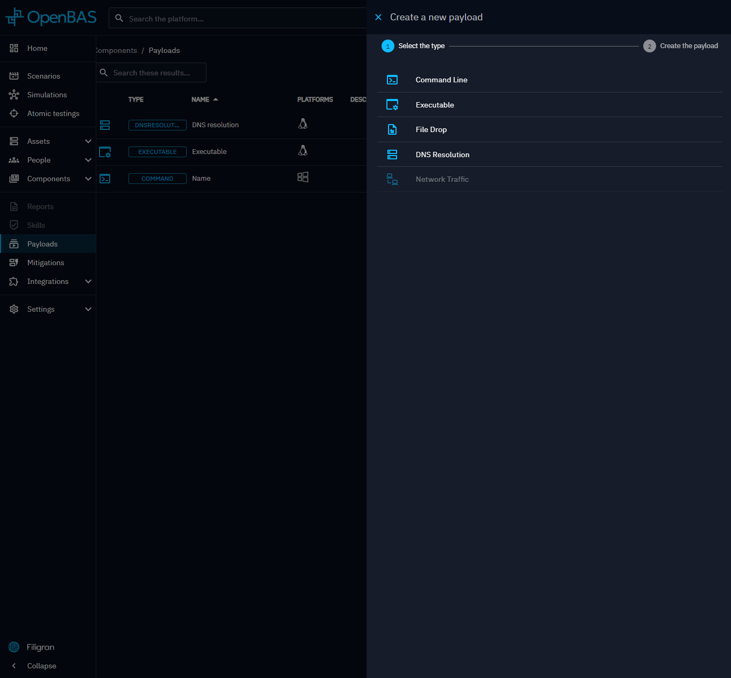The image size is (731, 678).
Task: Expand the People menu chevron
Action: (x=88, y=160)
